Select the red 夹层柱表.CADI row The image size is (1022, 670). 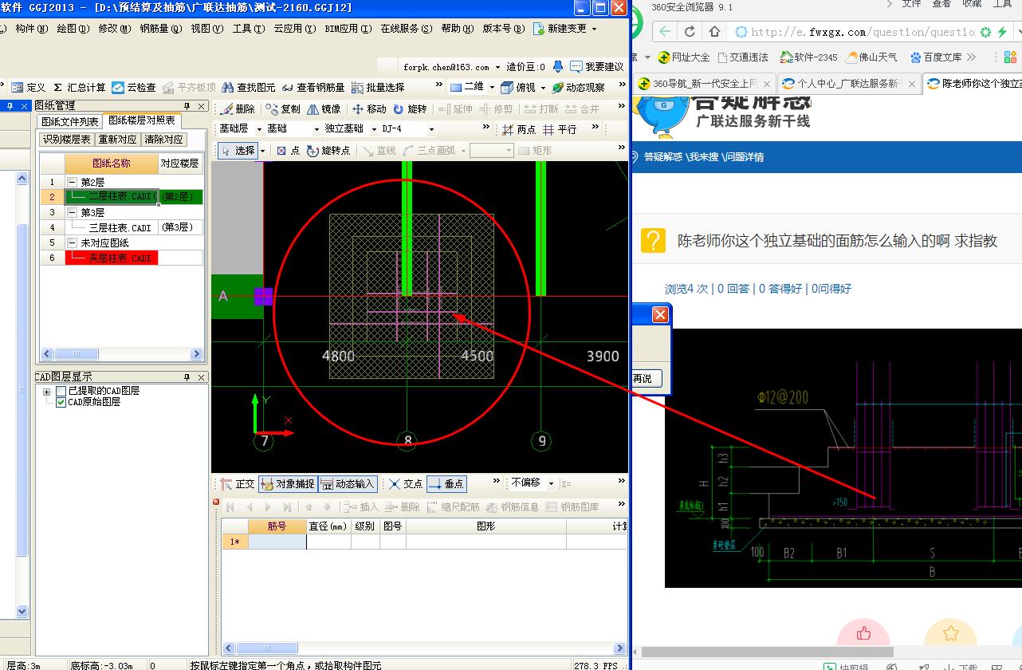(112, 258)
